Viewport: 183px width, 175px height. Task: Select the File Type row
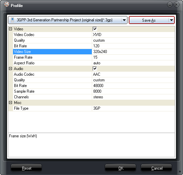click(x=94, y=108)
